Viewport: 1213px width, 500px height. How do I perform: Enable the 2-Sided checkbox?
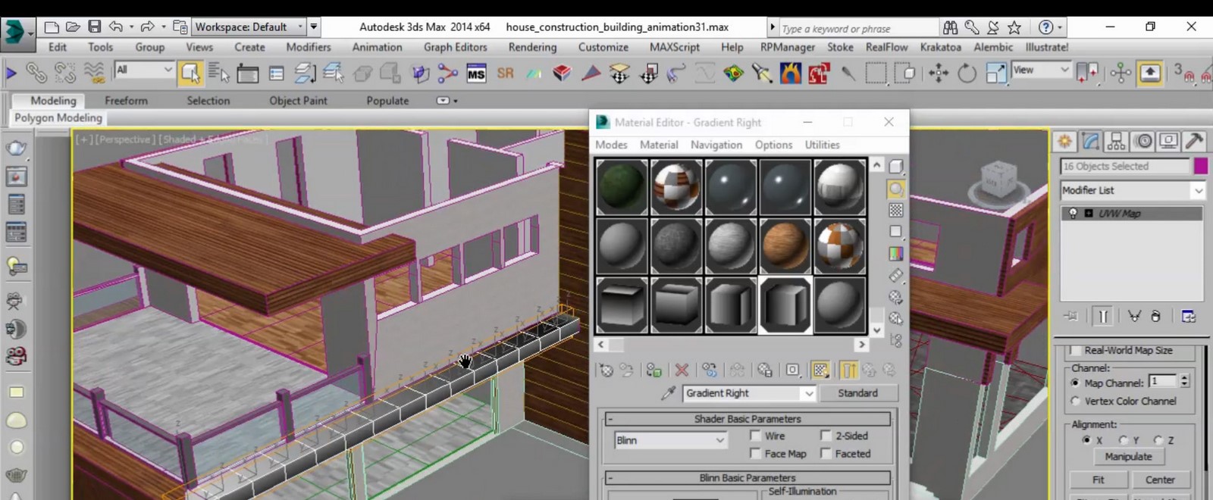pos(826,436)
